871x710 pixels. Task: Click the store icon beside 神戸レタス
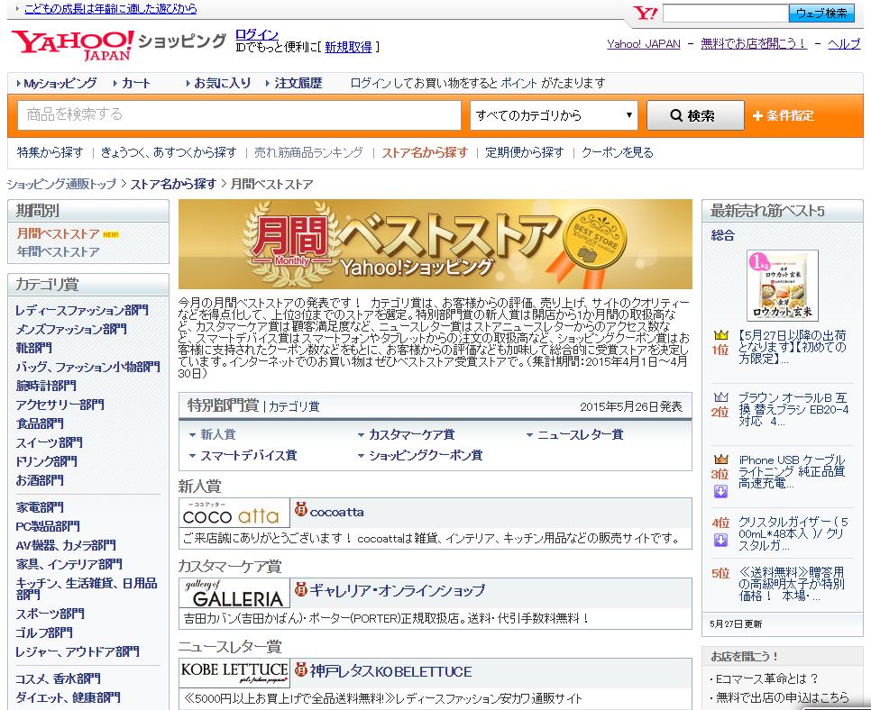pyautogui.click(x=301, y=671)
